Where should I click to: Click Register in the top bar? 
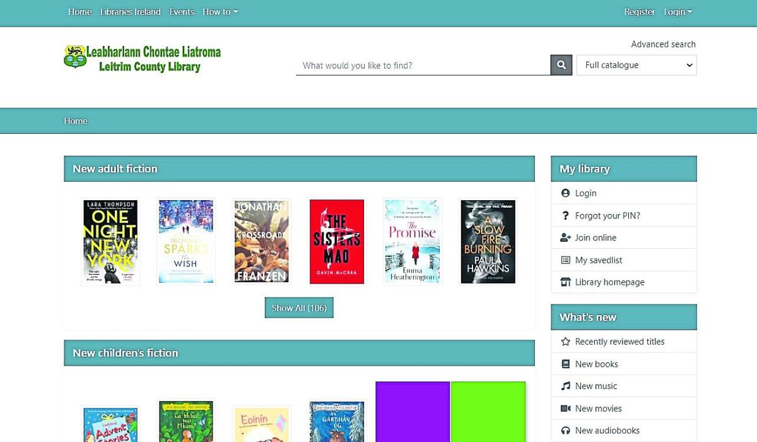(640, 11)
